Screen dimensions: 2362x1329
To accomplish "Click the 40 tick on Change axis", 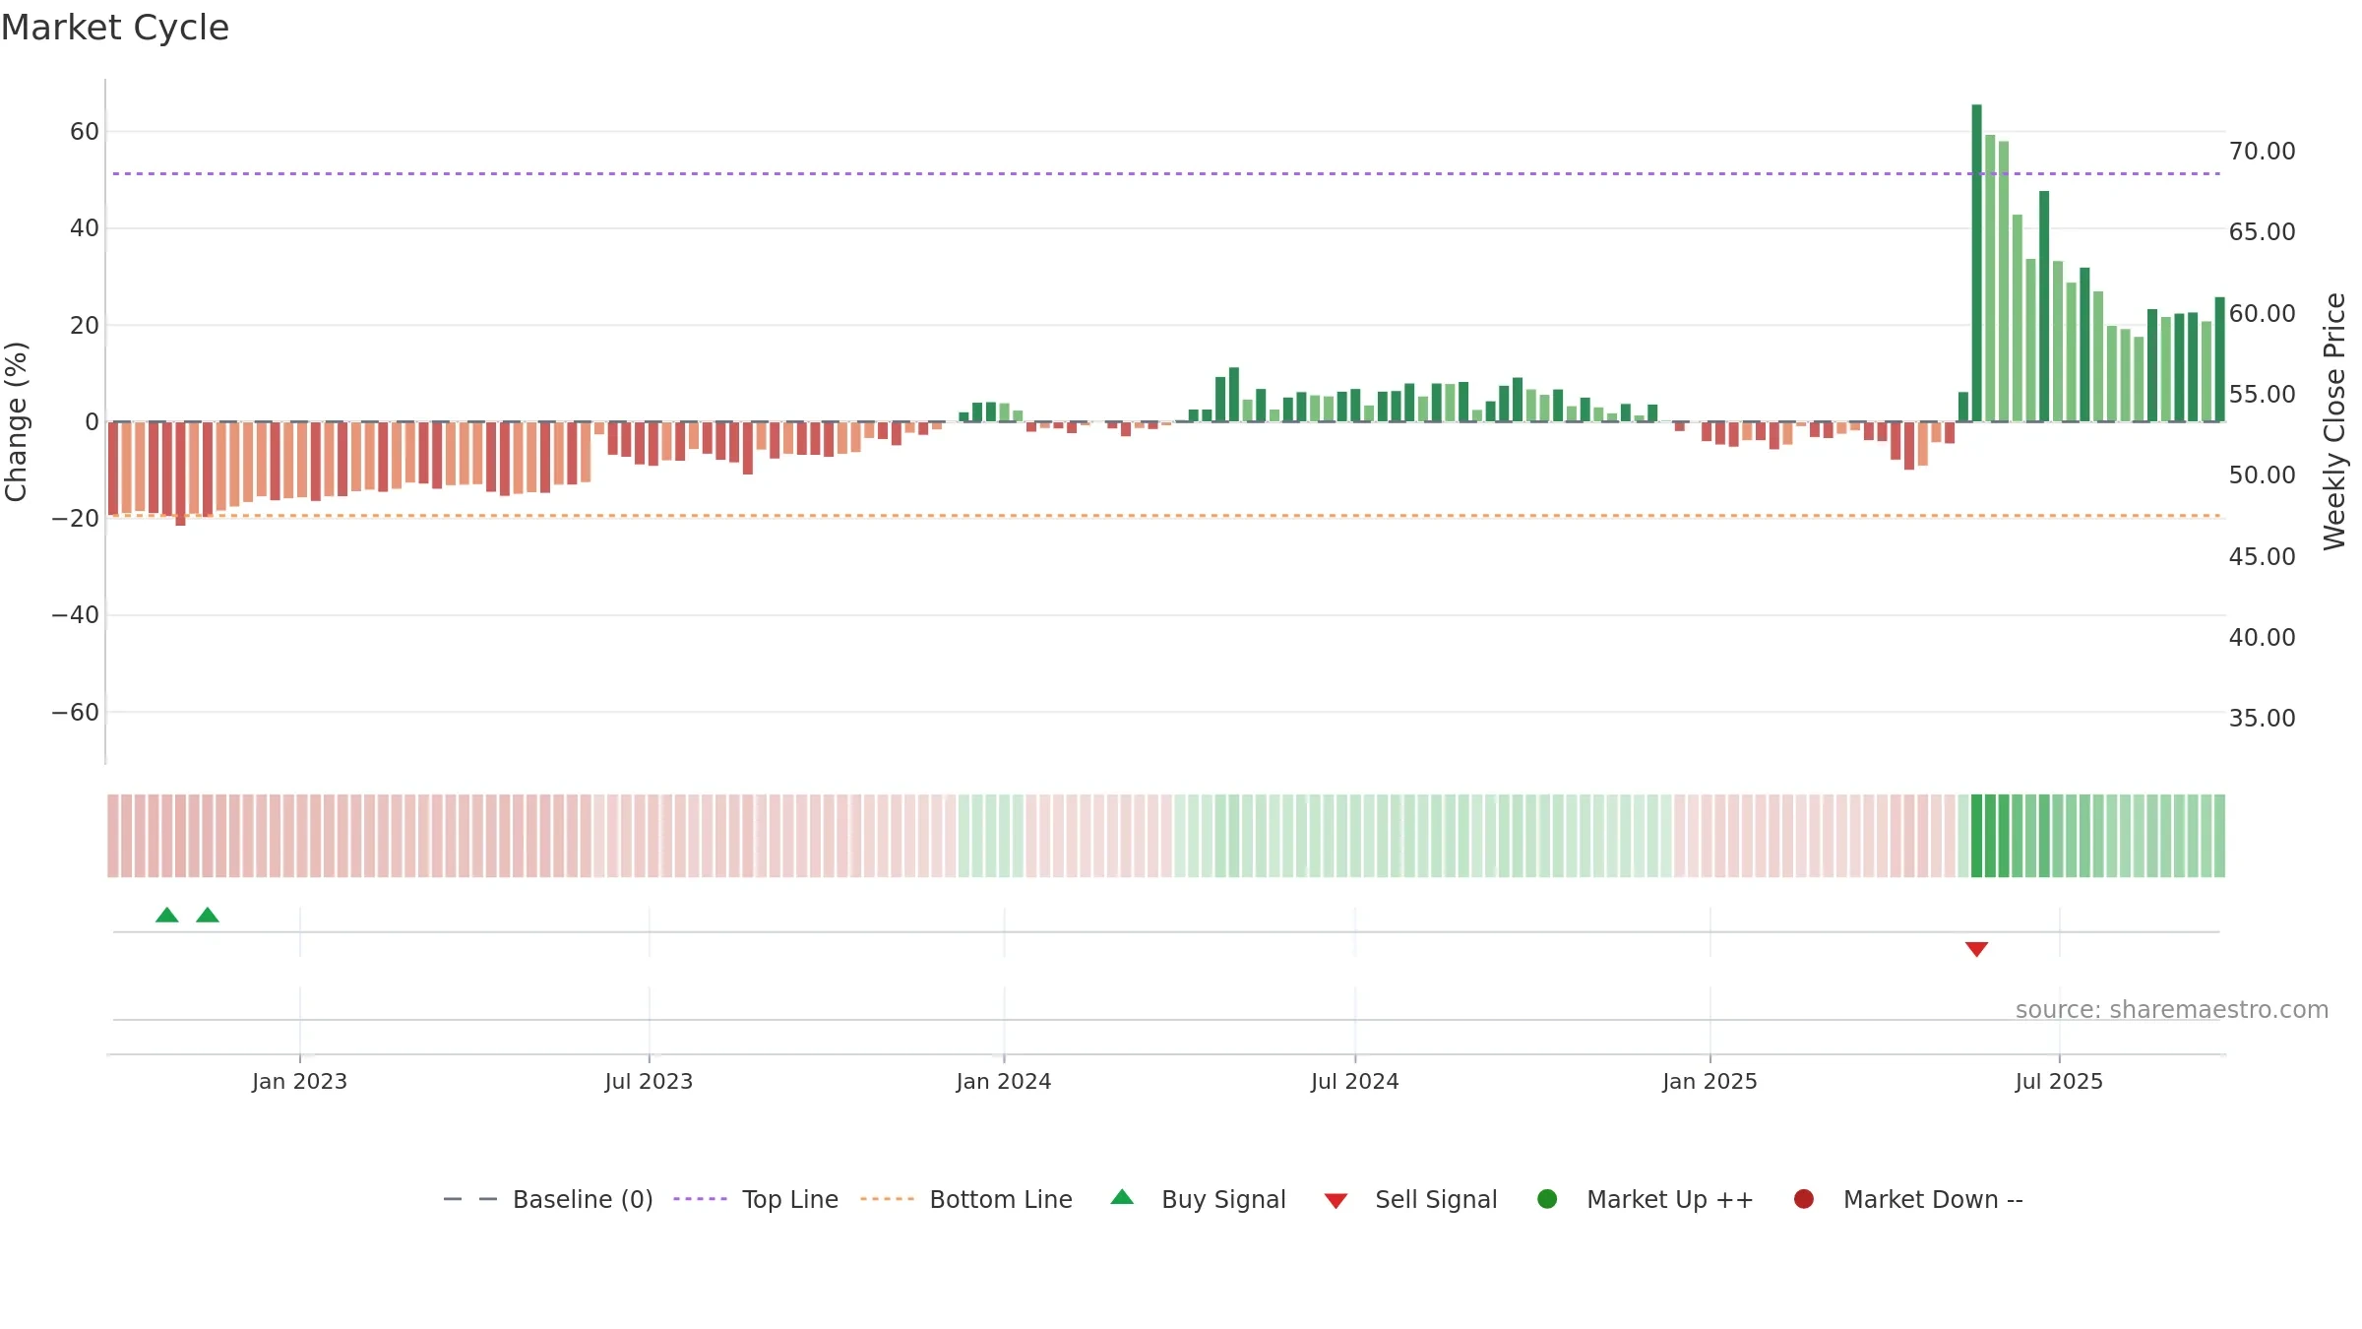I will 85,228.
